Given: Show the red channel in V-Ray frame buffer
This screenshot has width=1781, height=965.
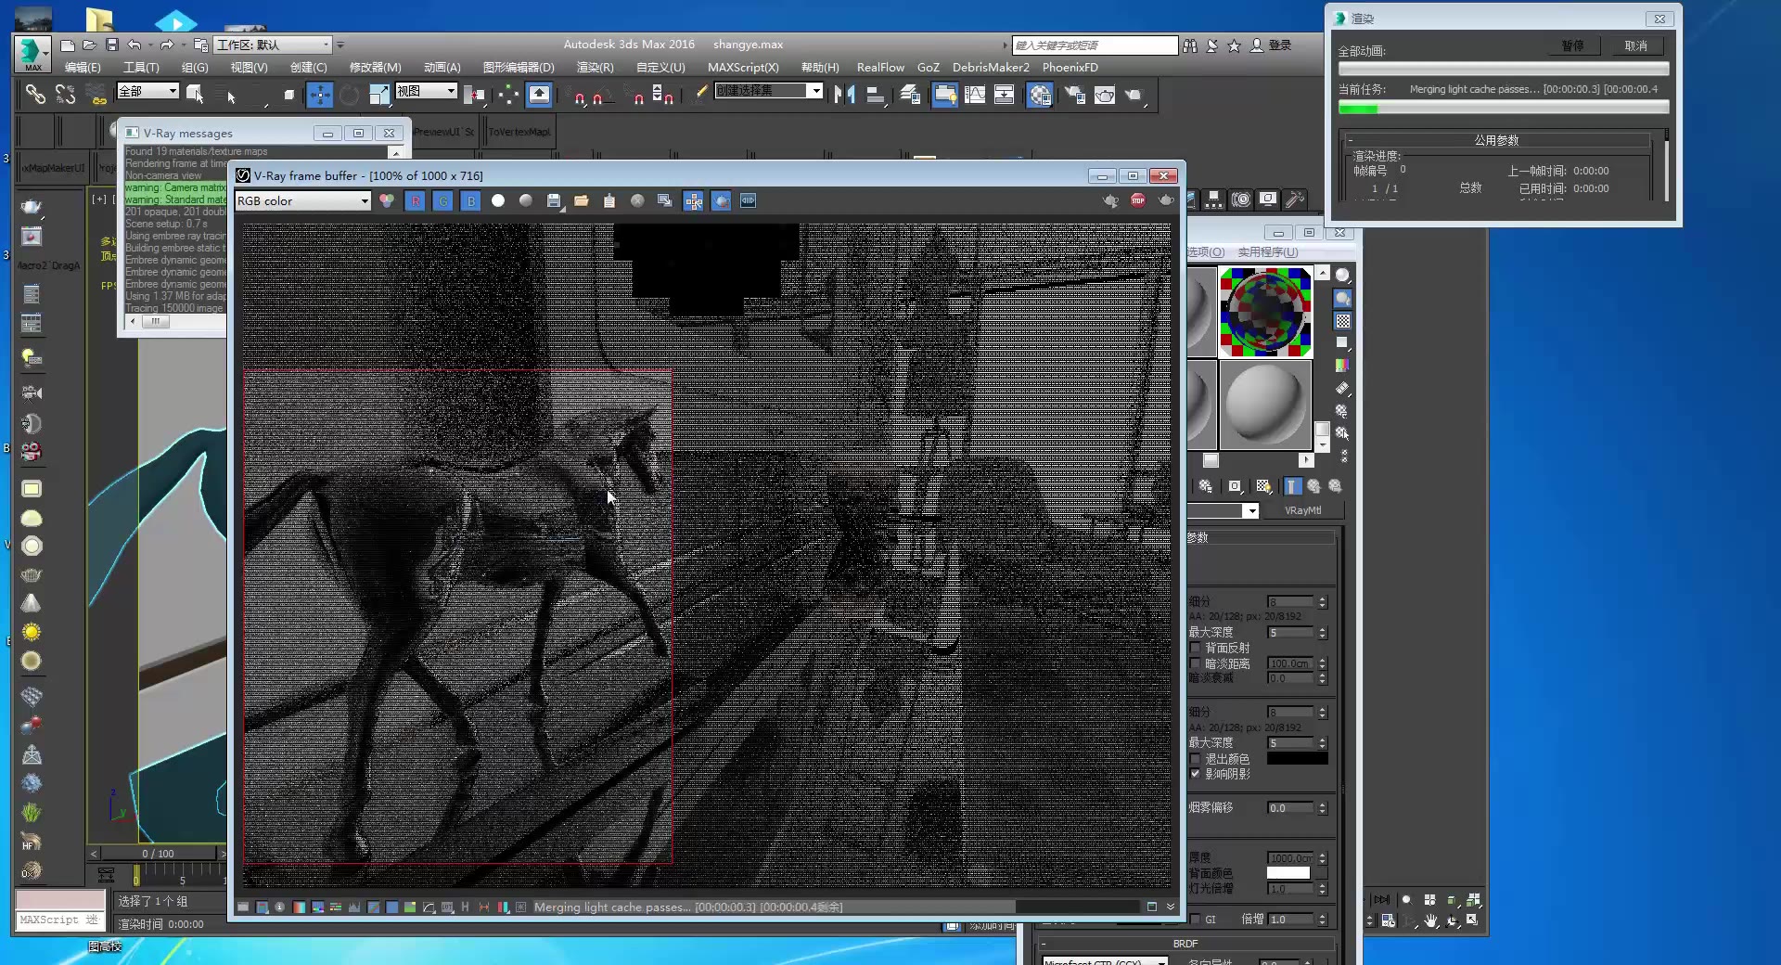Looking at the screenshot, I should 415,200.
